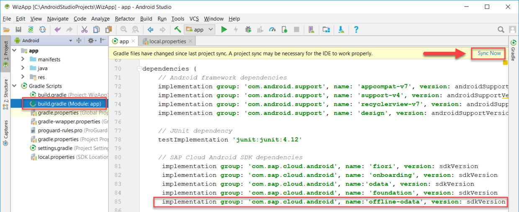Screen dimensions: 519x212
Task: Apply changes with the lightning bolt icon
Action: [x=236, y=30]
